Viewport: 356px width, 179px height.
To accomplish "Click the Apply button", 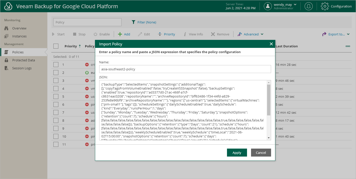I will pos(237,153).
